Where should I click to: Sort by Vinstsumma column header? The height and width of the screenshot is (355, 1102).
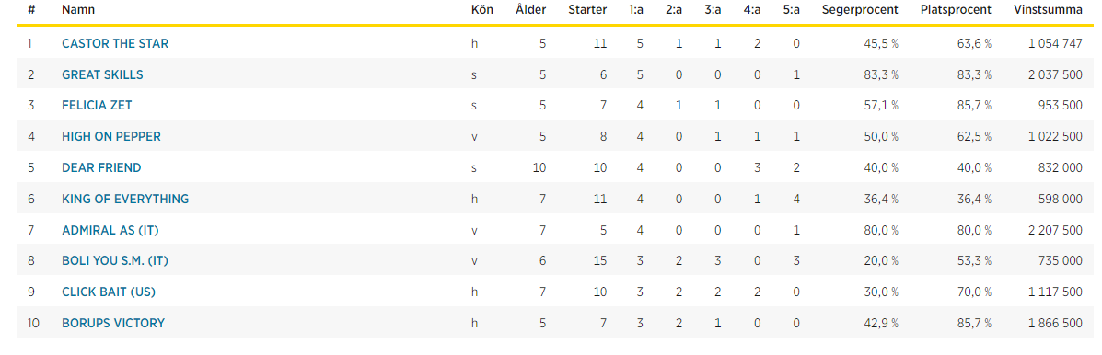coord(1048,10)
